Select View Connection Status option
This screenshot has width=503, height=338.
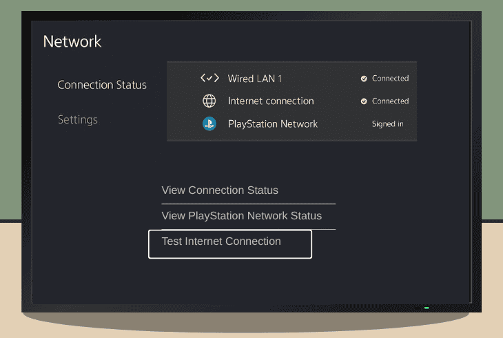coord(220,190)
